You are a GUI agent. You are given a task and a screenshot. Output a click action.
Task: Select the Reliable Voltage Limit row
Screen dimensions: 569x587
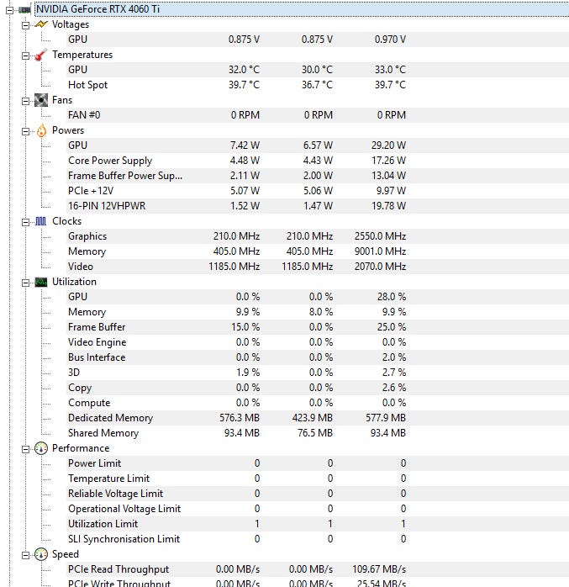tap(318, 494)
